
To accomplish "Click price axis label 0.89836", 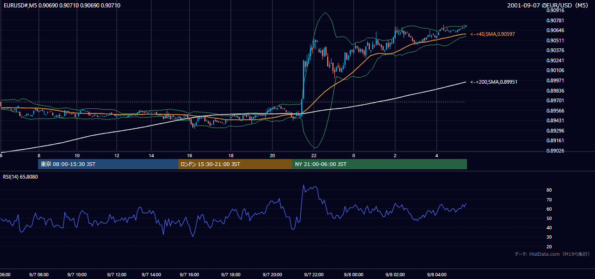I will (554, 91).
